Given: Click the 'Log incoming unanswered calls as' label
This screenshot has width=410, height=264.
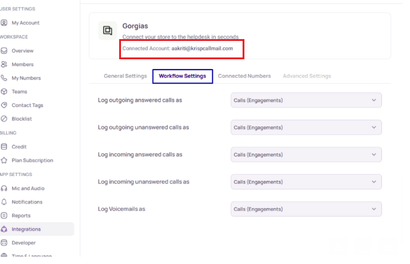Looking at the screenshot, I should pyautogui.click(x=144, y=182).
